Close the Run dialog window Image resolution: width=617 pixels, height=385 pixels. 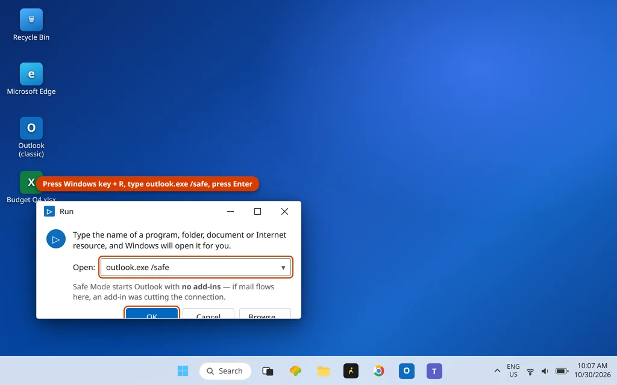click(284, 211)
